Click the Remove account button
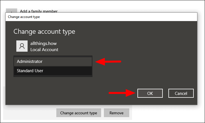The image size is (205, 123). (117, 113)
